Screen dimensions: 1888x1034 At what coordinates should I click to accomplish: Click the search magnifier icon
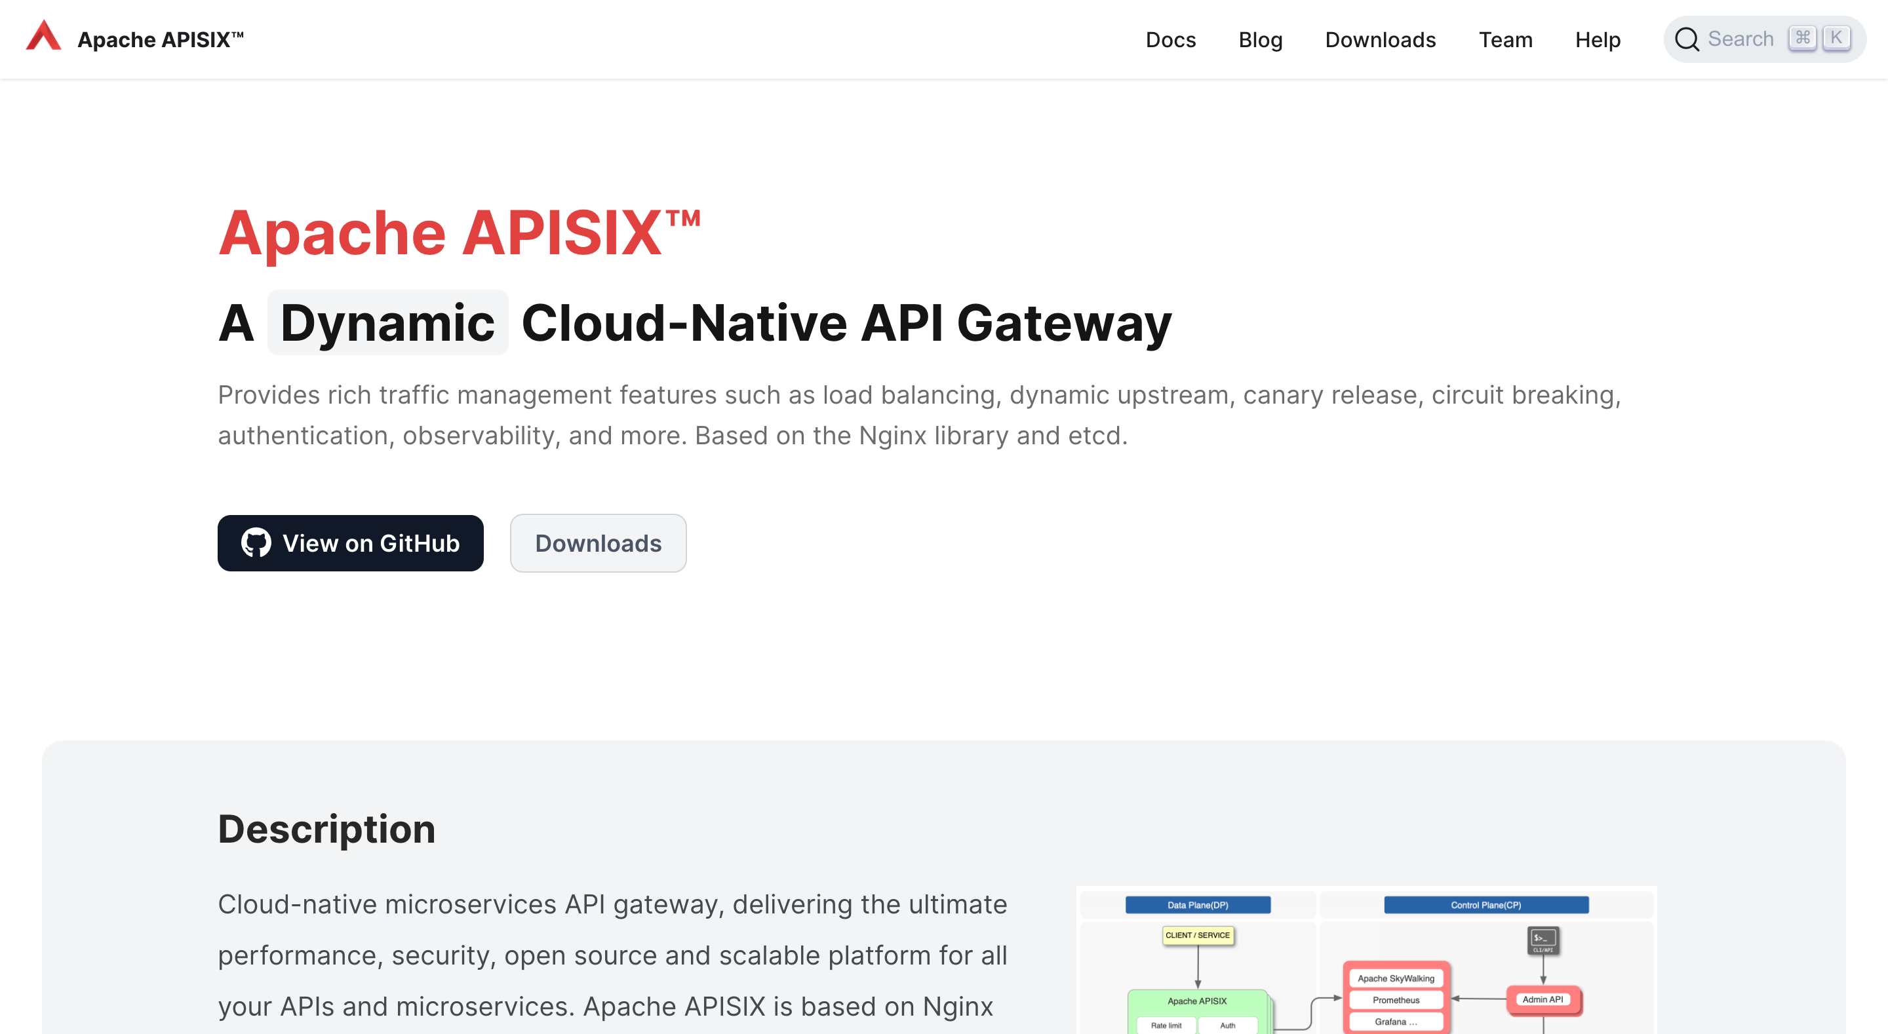1687,39
